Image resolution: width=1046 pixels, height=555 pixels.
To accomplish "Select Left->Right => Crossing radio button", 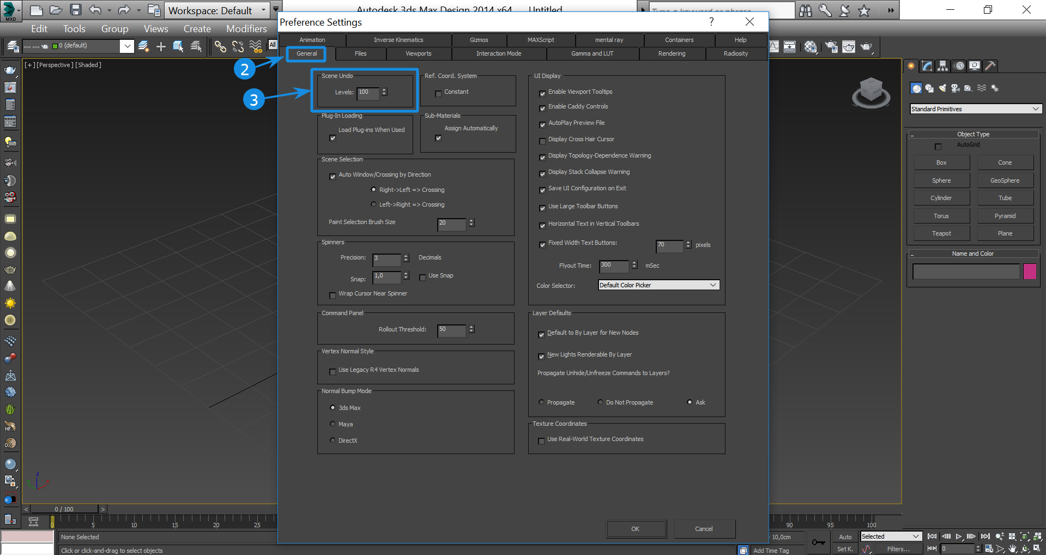I will pyautogui.click(x=373, y=204).
